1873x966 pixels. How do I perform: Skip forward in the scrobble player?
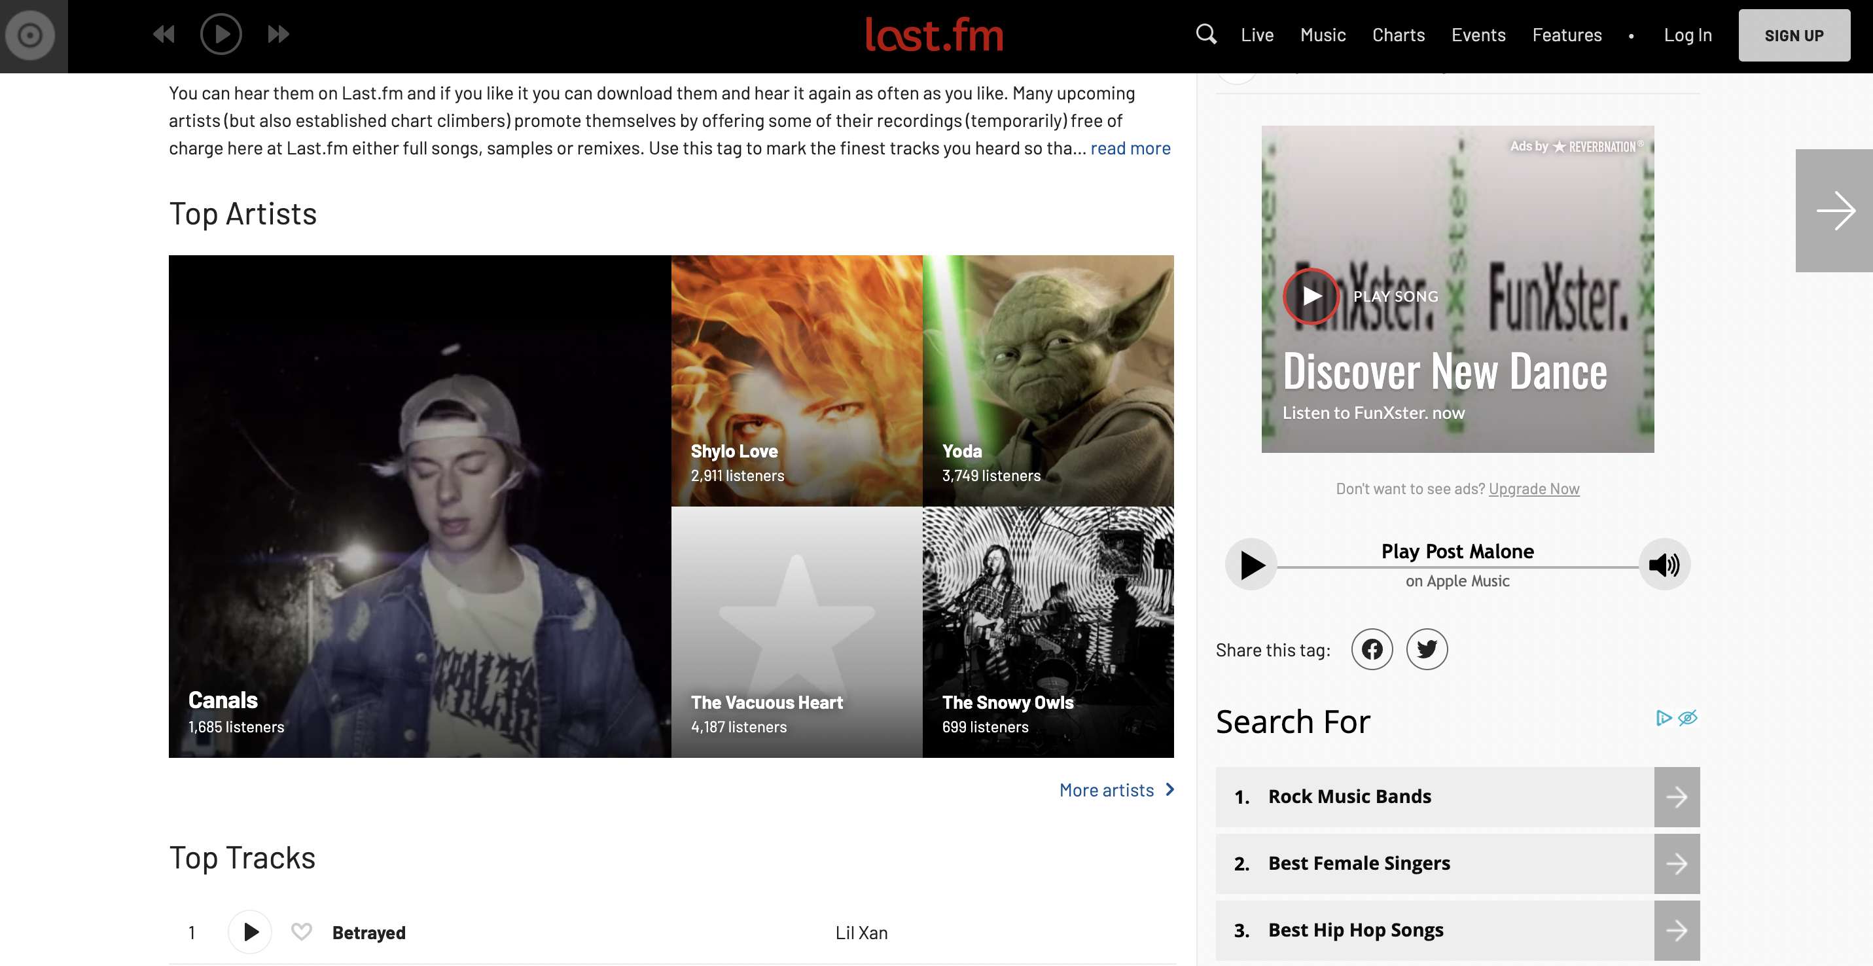tap(279, 33)
